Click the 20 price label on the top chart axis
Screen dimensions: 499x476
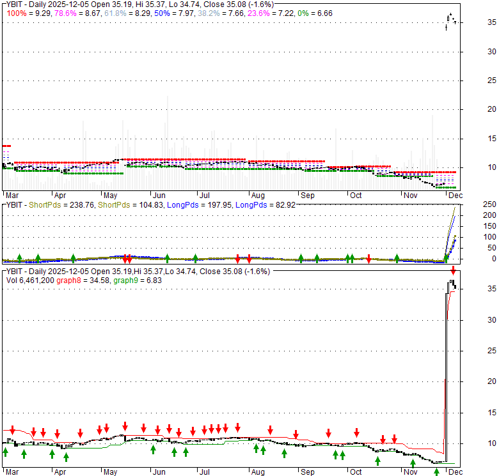click(x=492, y=109)
